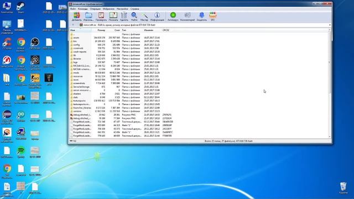Go up one level with the arrow button
Screen dimensions: 354x199
pos(73,25)
